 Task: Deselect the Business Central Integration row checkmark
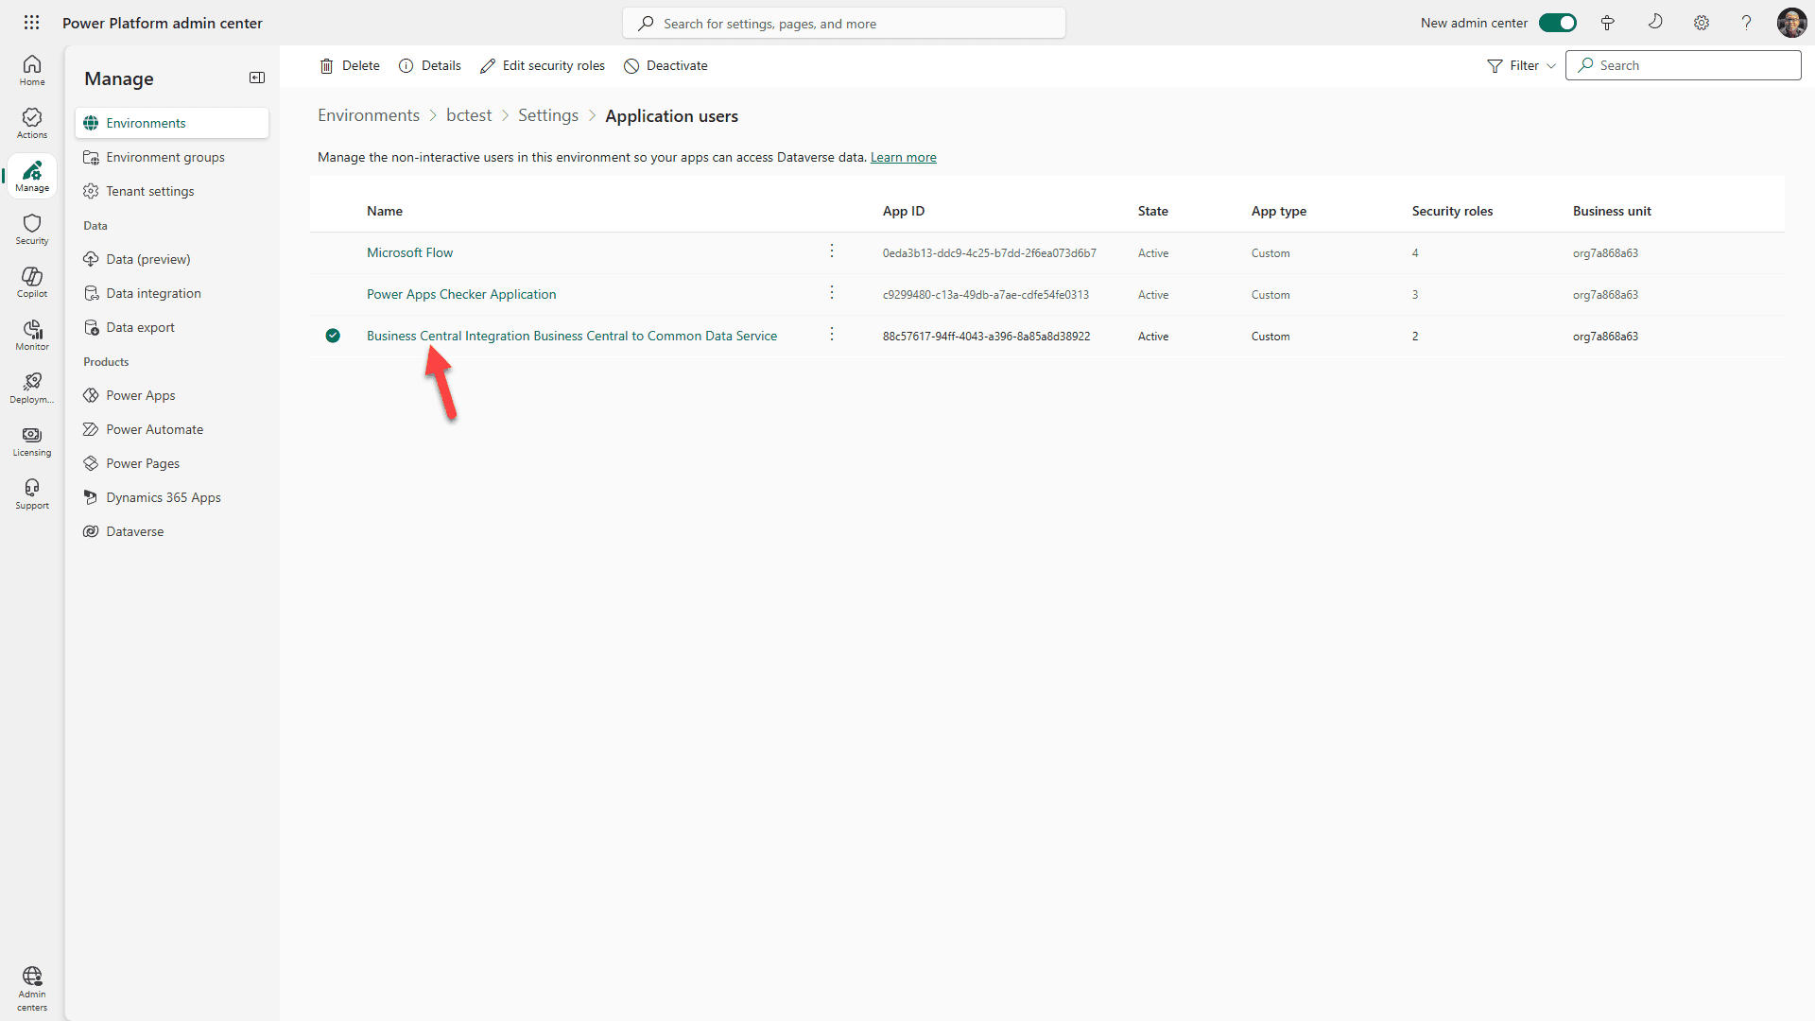click(333, 336)
